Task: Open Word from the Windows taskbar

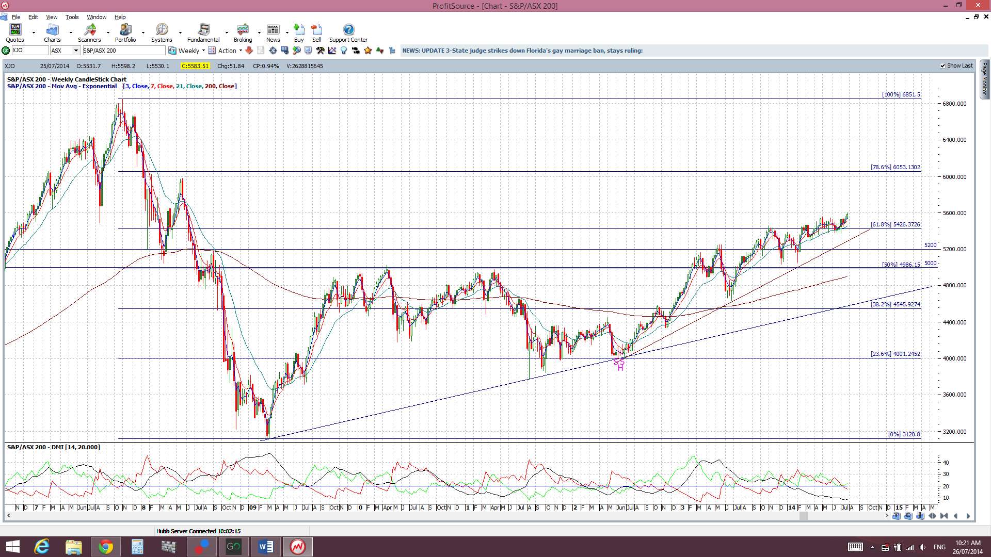Action: [x=266, y=547]
